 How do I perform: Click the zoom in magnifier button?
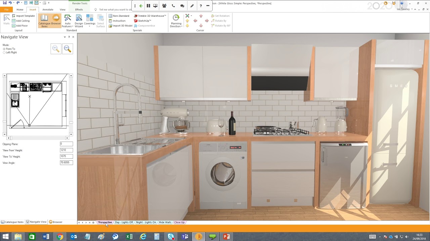[x=56, y=49]
